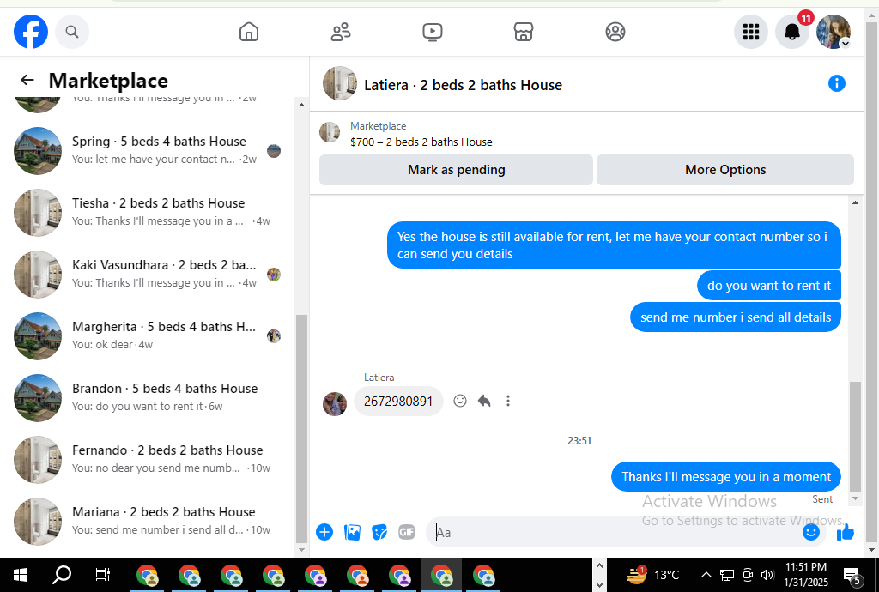Open the taskbar clock showing 11:51 PM
This screenshot has height=592, width=879.
[805, 575]
